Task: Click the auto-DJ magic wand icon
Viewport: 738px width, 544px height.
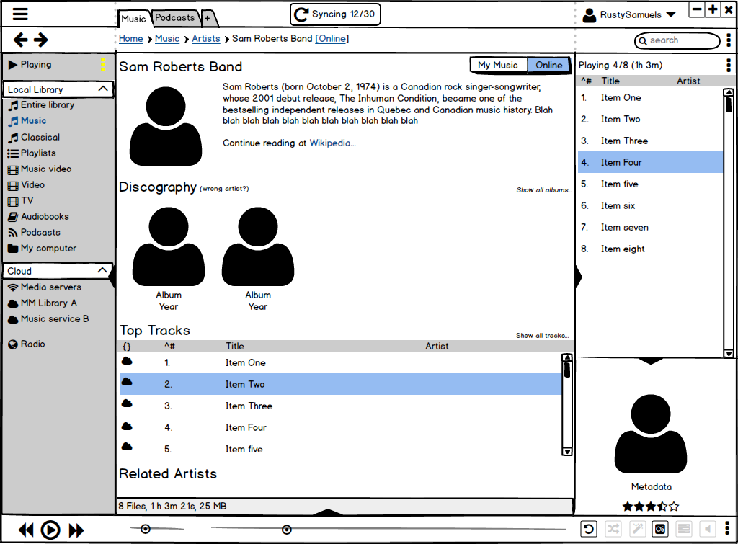Action: point(636,530)
